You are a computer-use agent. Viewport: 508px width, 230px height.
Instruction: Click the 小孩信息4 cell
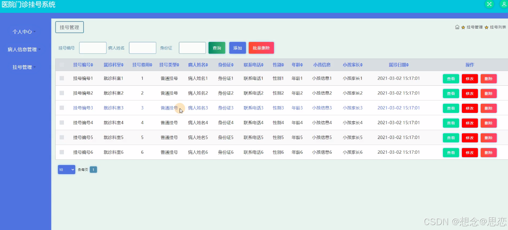pyautogui.click(x=322, y=122)
